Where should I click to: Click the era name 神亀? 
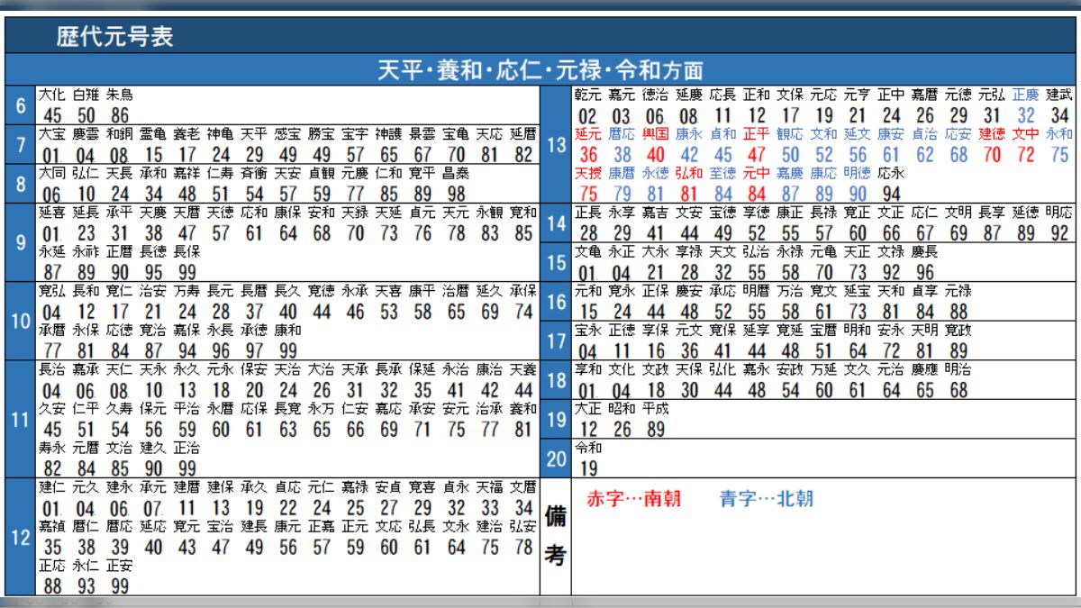(x=220, y=133)
